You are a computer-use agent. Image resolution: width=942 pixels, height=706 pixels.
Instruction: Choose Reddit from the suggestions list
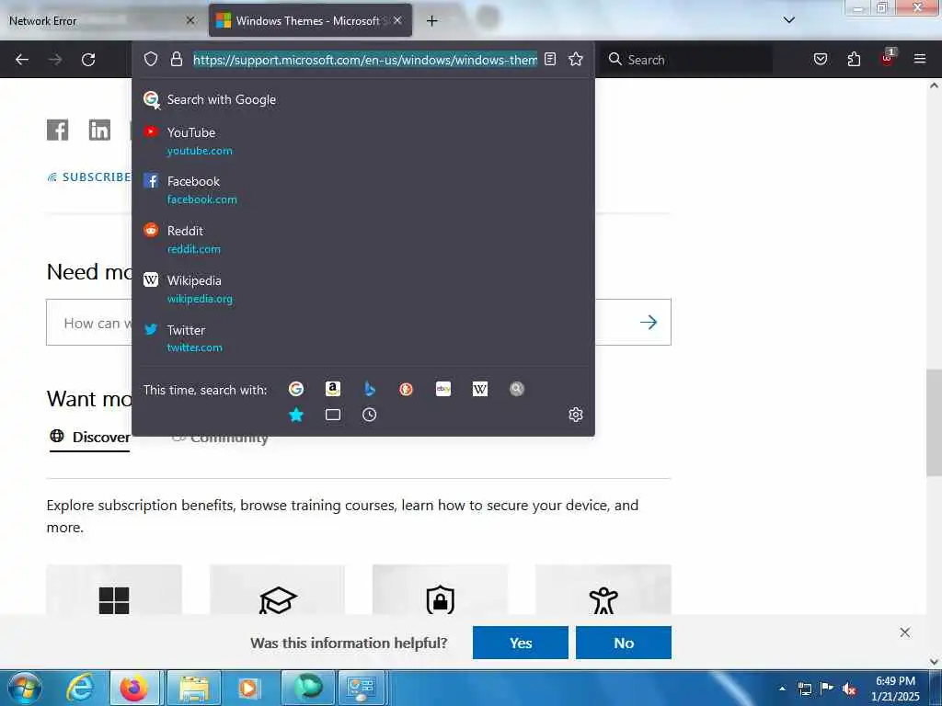362,240
